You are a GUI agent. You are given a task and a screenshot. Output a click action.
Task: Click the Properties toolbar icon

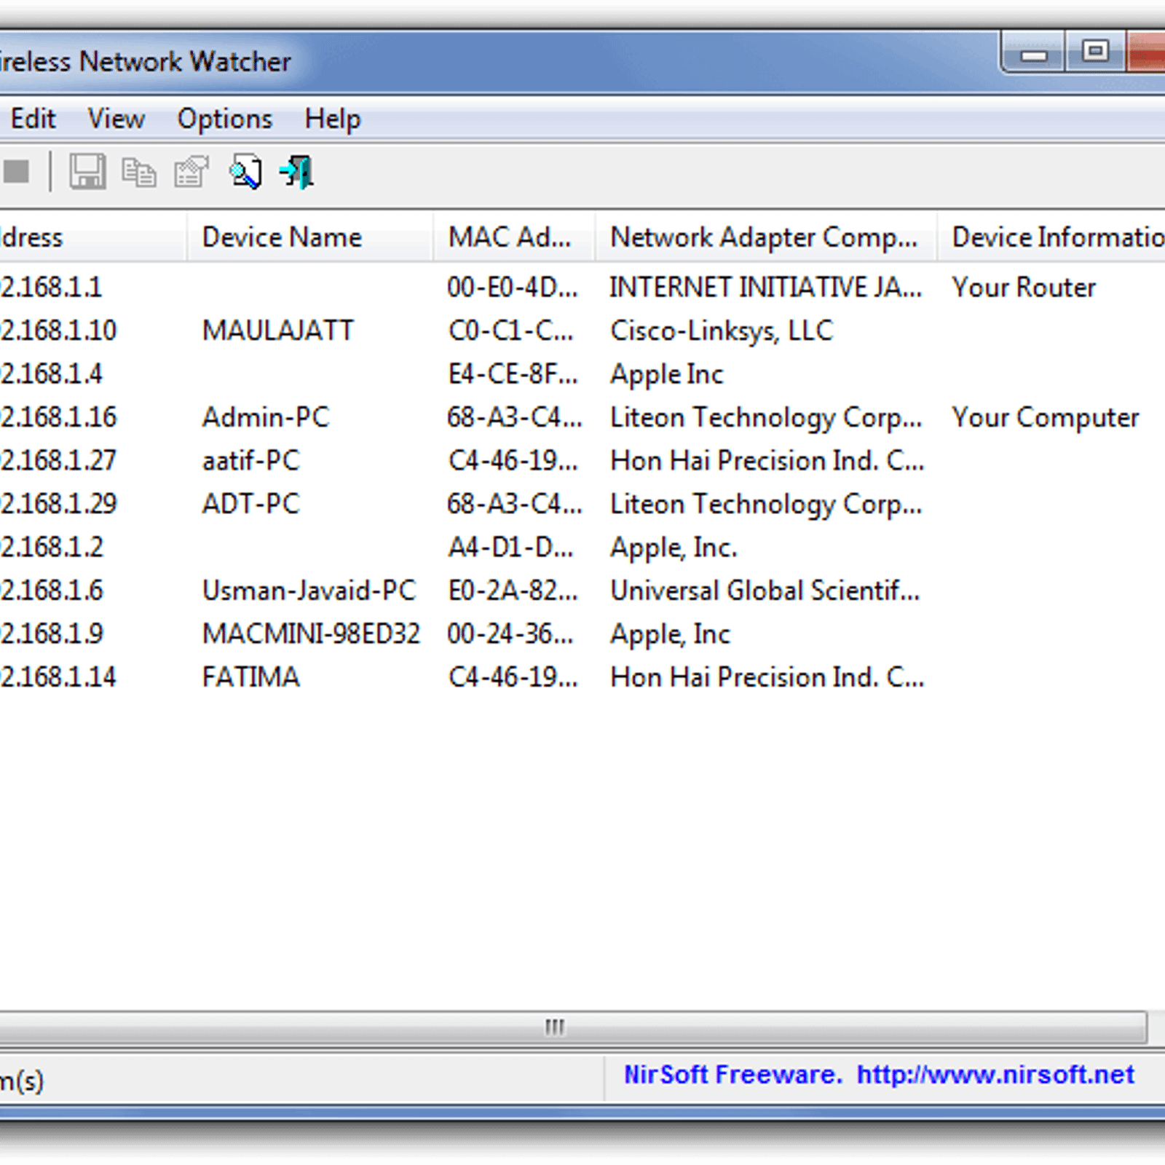pos(191,173)
